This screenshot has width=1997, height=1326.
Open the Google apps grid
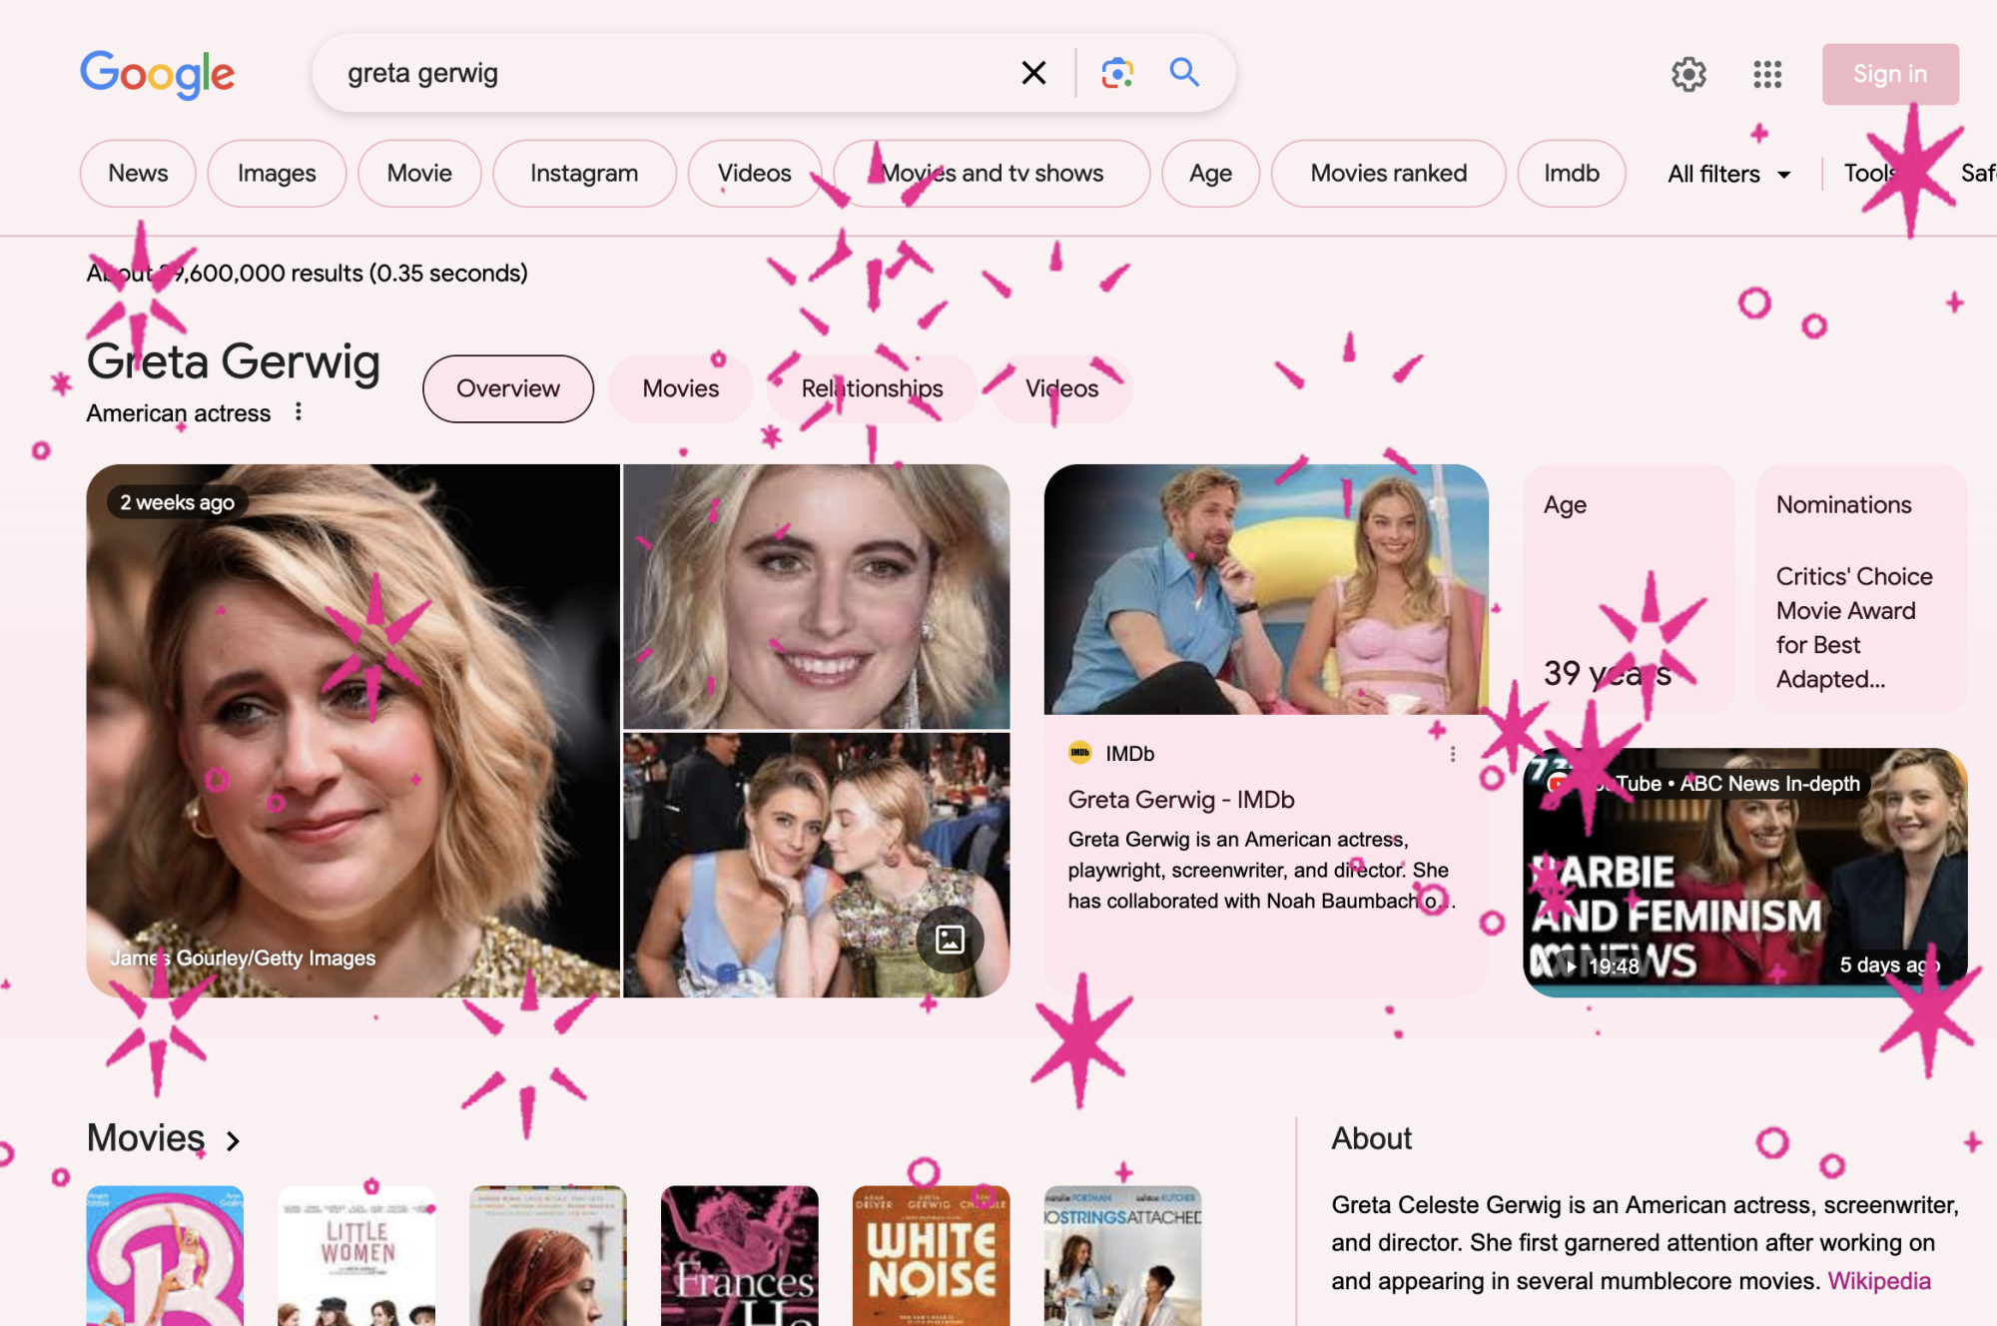(1766, 74)
